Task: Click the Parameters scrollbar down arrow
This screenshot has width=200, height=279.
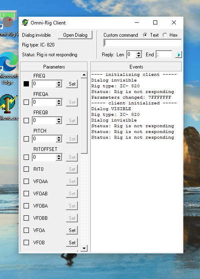Action: (x=84, y=248)
